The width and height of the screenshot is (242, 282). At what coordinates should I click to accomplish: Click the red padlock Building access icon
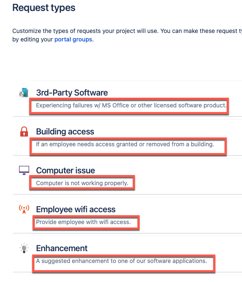[x=24, y=131]
